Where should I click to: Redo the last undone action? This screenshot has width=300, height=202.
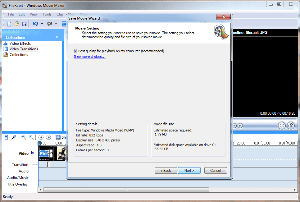click(x=50, y=24)
